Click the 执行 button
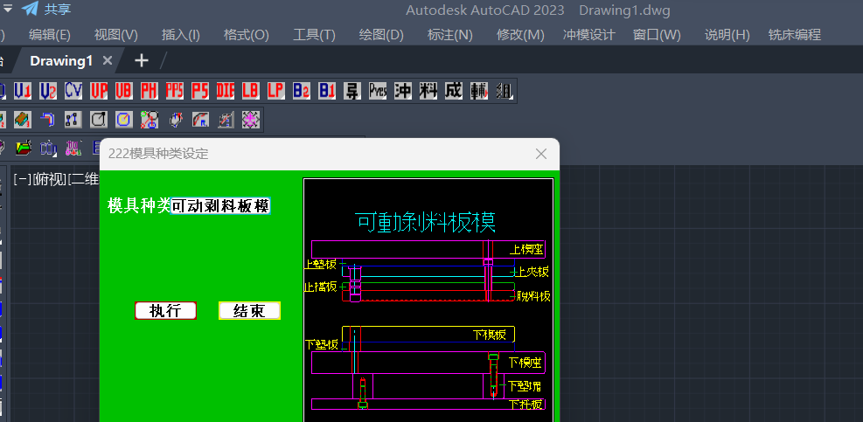Image resolution: width=863 pixels, height=422 pixels. coord(165,311)
